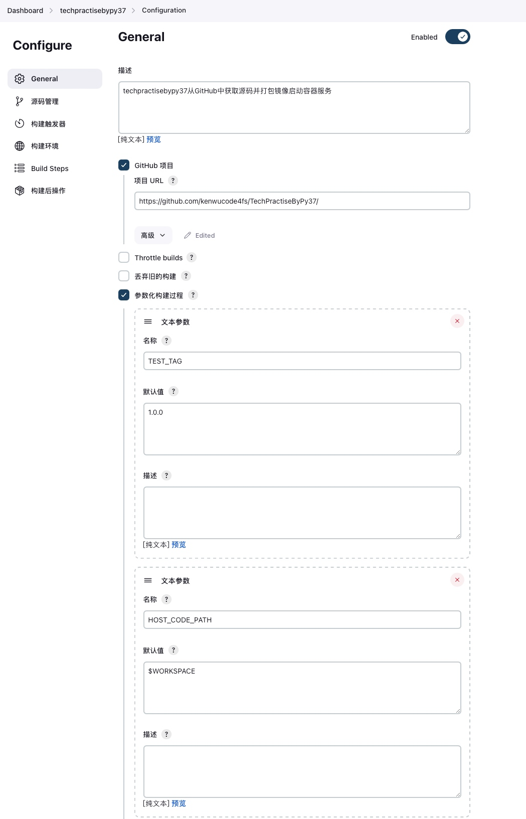Click the General gear icon in sidebar
This screenshot has height=819, width=526.
pos(20,79)
